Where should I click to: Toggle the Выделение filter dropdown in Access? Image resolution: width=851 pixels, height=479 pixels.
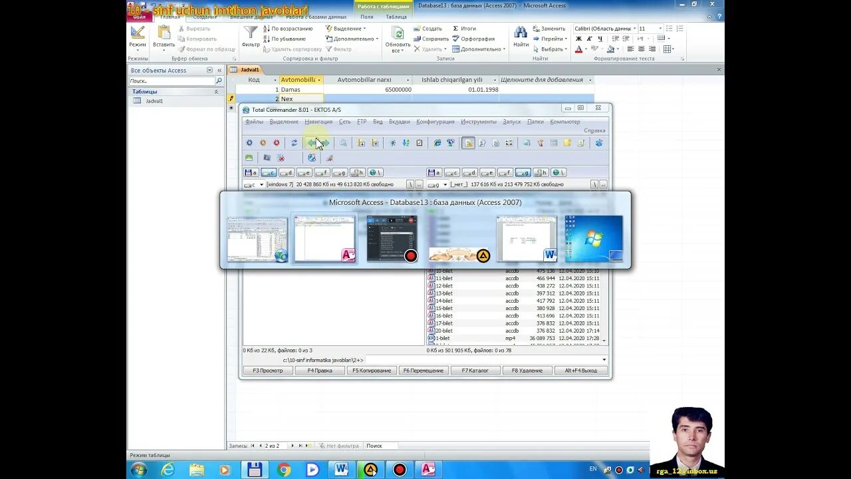tap(346, 29)
